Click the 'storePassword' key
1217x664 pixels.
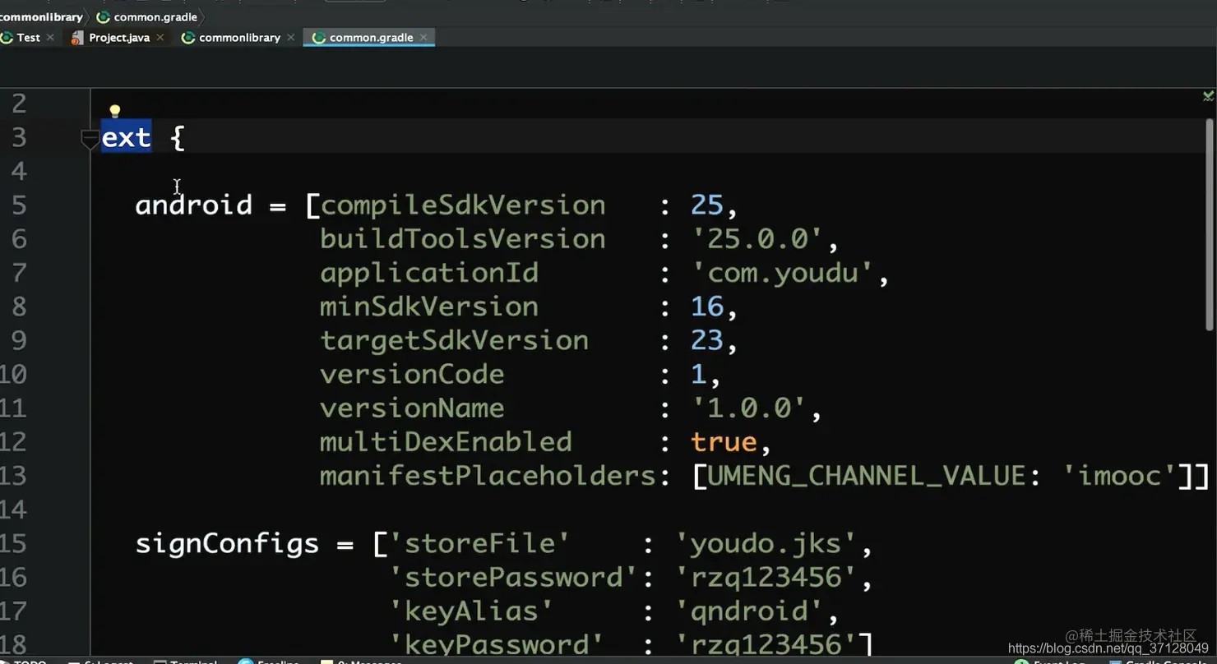click(x=513, y=577)
